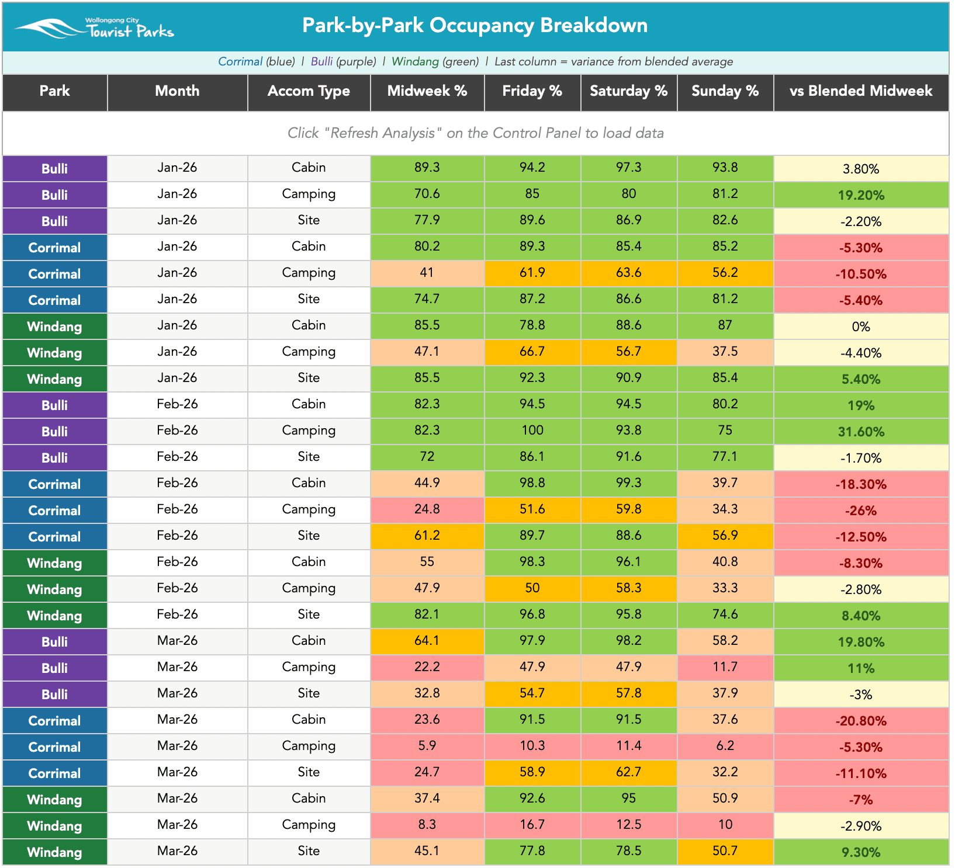Image resolution: width=955 pixels, height=868 pixels.
Task: Select the 100 Friday value for Bulli Feb-26 Camping
Action: tap(532, 431)
